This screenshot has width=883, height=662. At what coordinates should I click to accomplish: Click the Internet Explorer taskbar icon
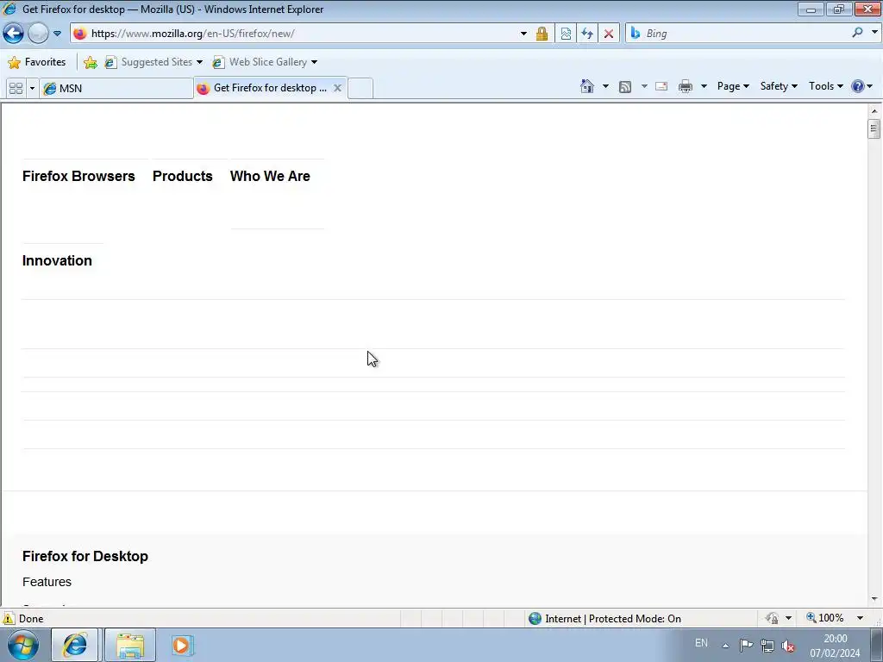coord(75,645)
